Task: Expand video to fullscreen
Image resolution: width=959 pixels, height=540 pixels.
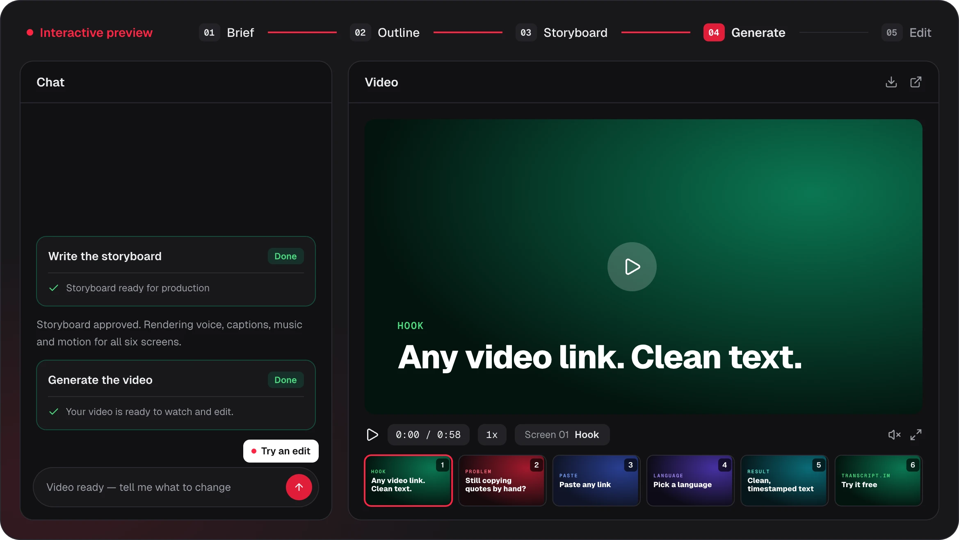Action: pyautogui.click(x=916, y=435)
